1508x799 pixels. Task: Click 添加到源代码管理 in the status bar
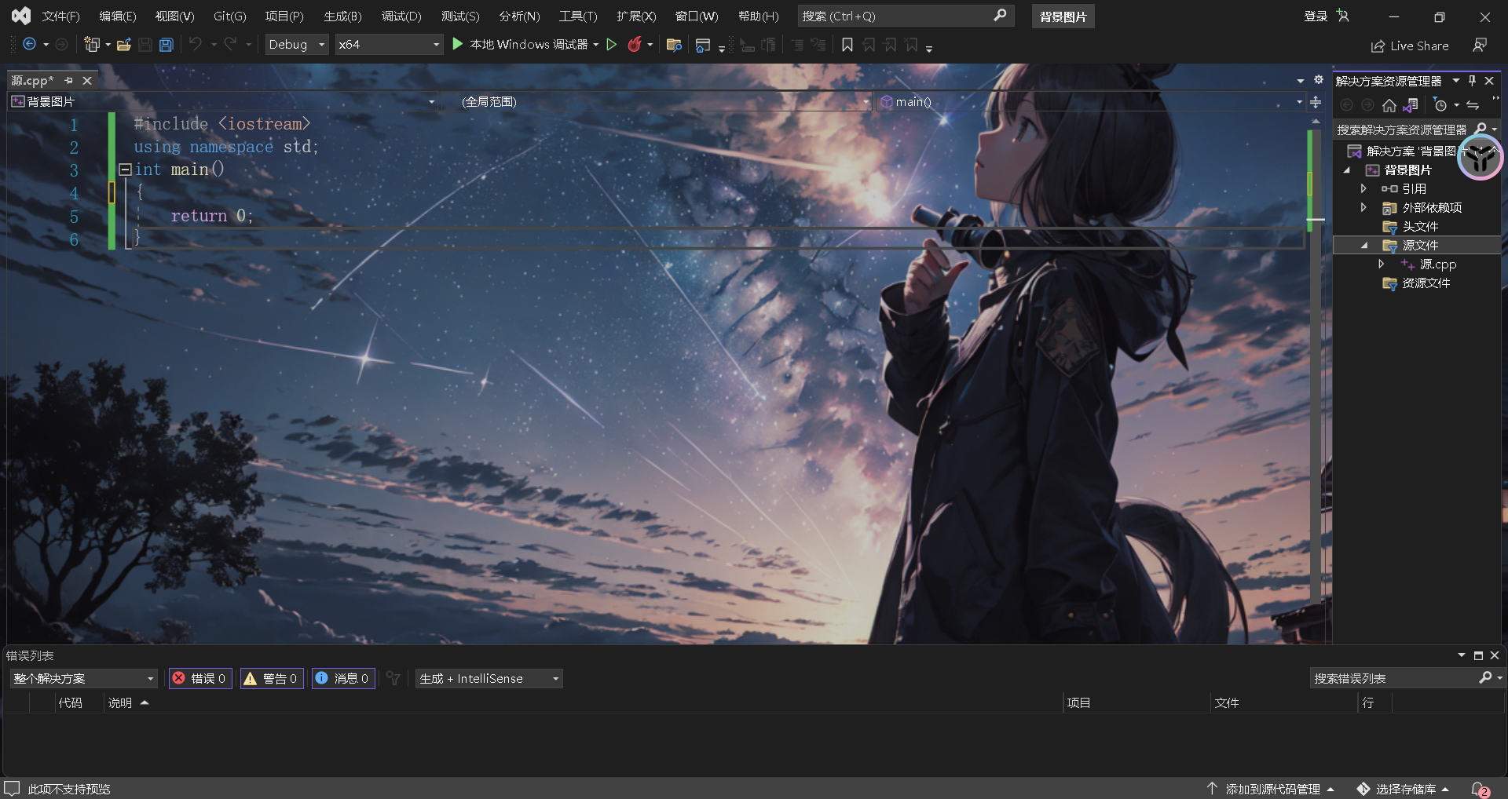(x=1271, y=789)
